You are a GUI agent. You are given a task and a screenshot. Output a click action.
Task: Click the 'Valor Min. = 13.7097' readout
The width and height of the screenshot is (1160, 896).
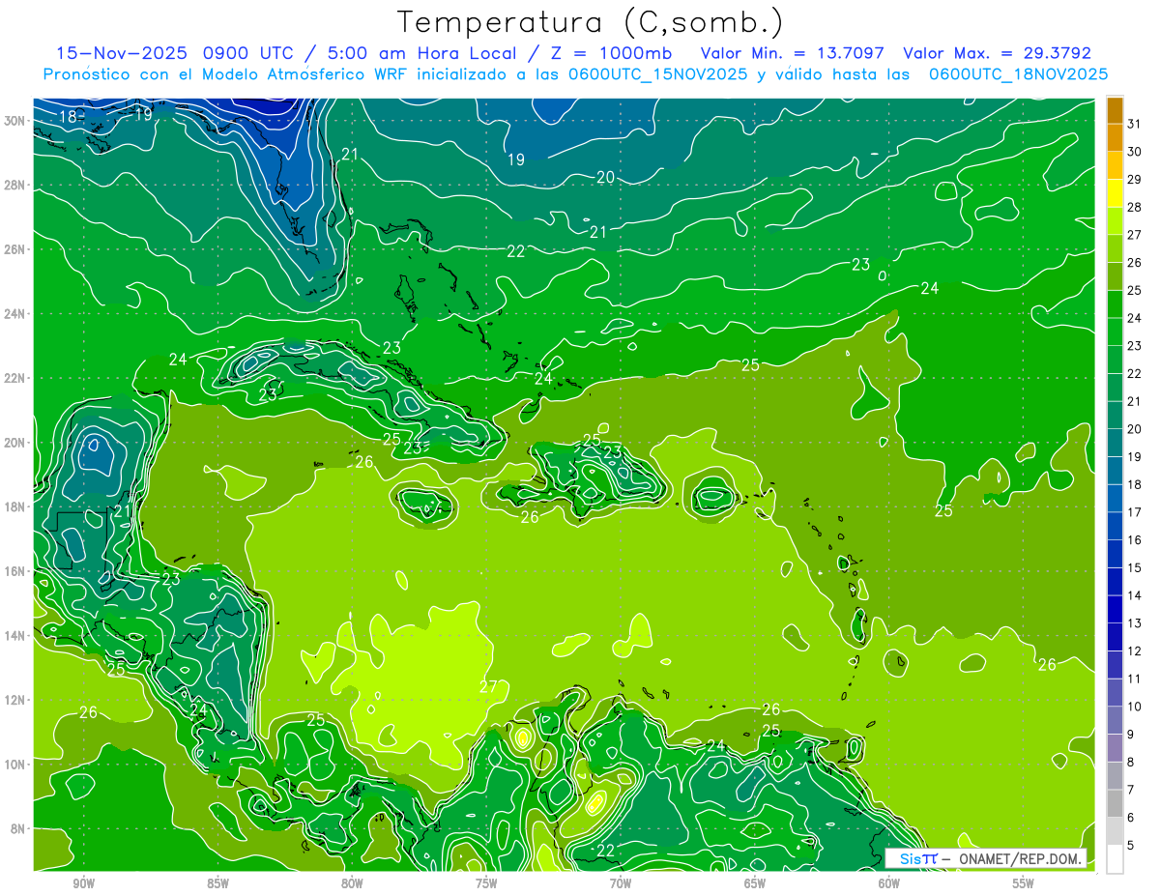click(791, 53)
